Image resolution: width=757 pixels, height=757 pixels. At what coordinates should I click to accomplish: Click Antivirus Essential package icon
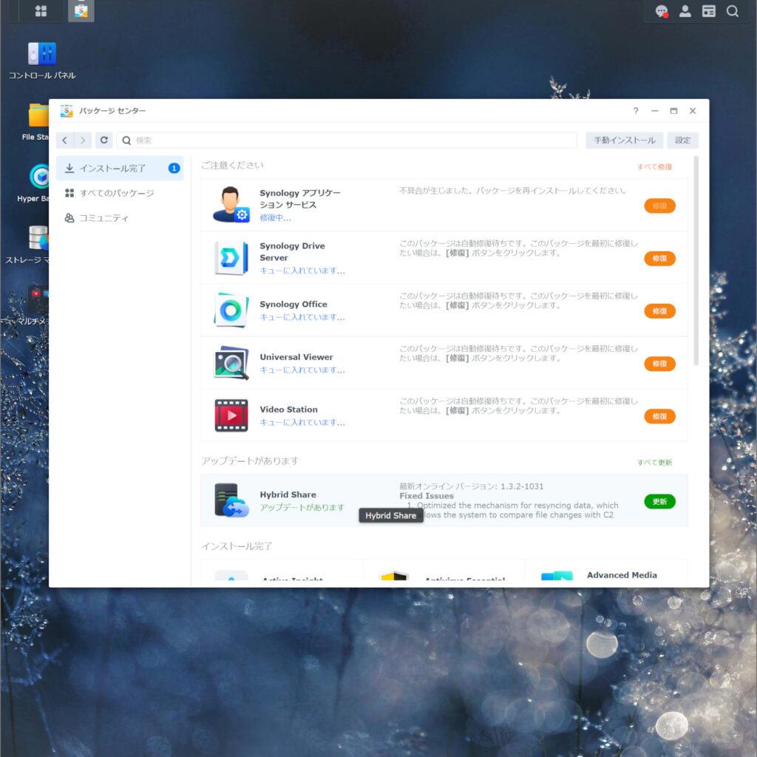click(395, 576)
